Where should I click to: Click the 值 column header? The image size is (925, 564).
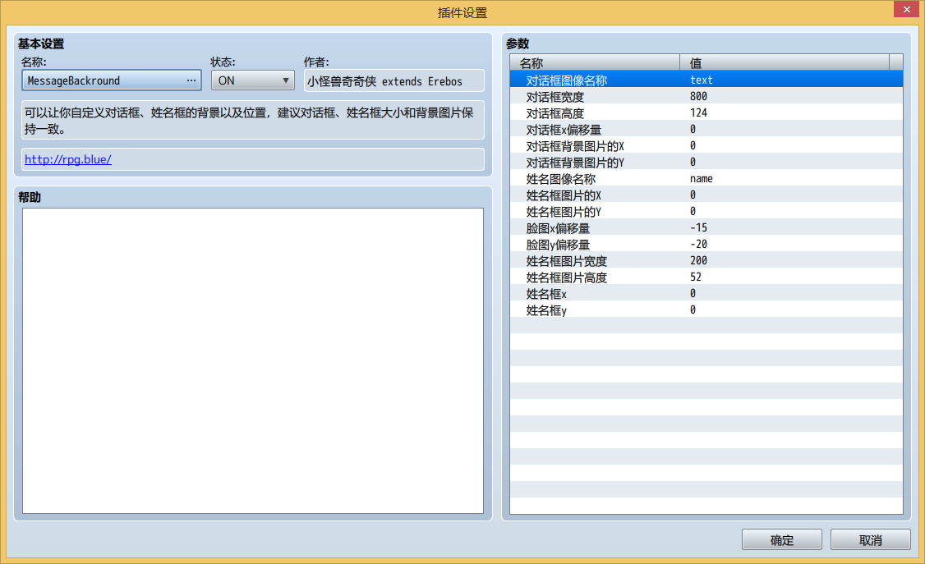785,62
